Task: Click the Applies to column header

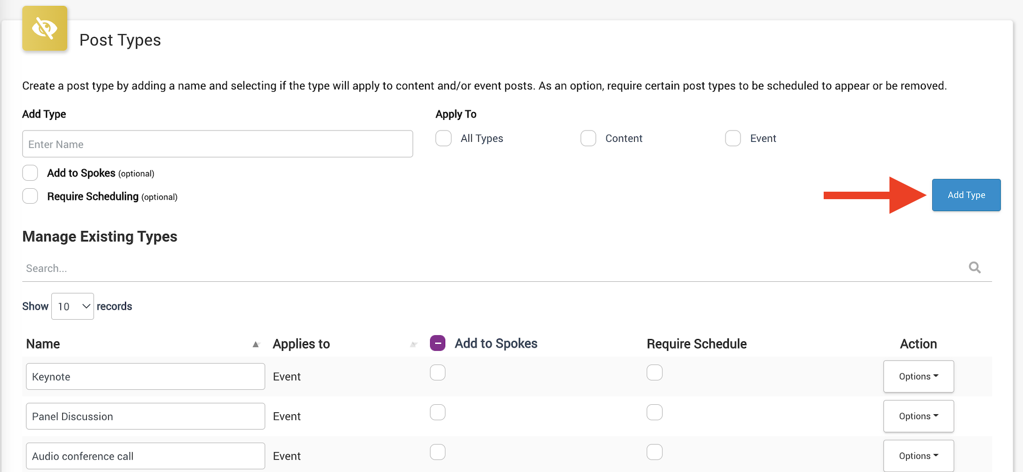Action: click(301, 344)
